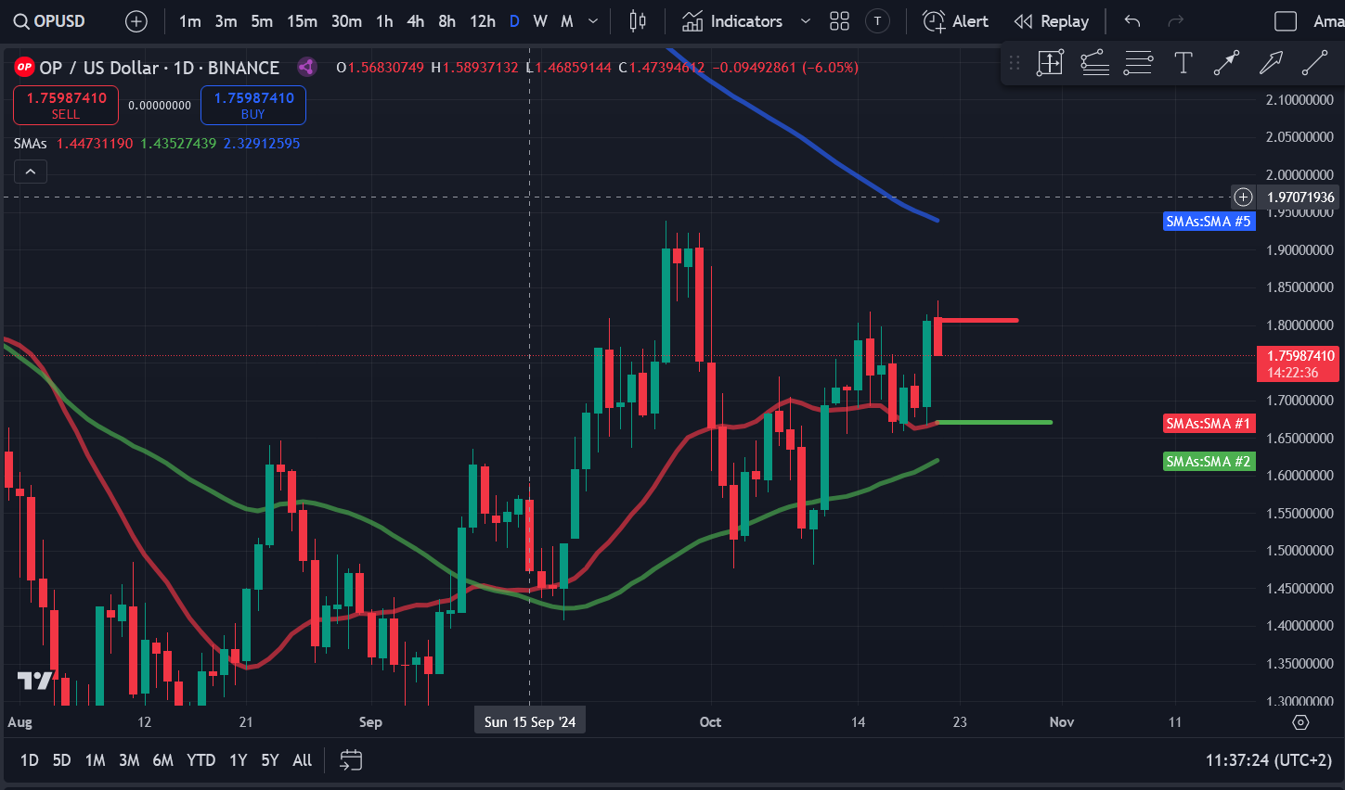Select the Price Range measure tool
The image size is (1345, 790).
pyautogui.click(x=1050, y=63)
